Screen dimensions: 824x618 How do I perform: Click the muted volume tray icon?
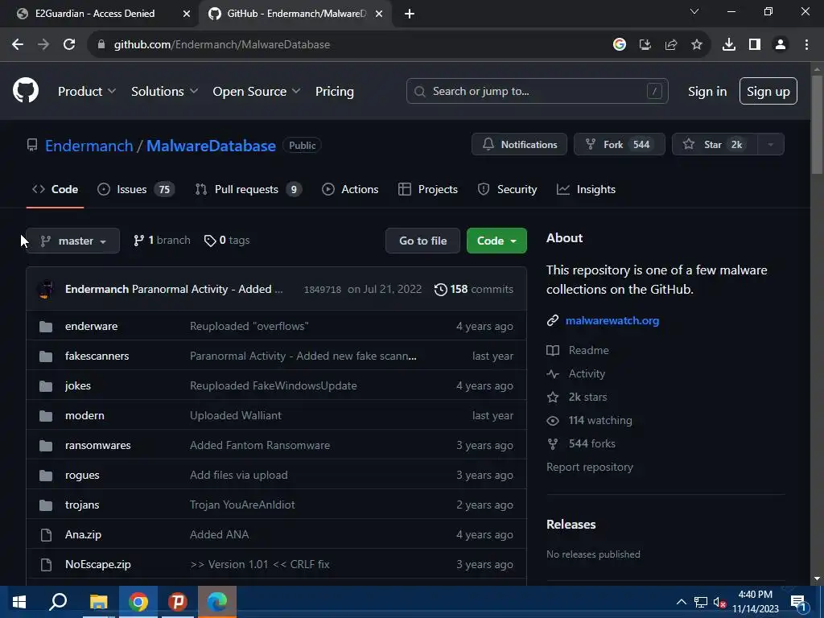[x=719, y=602]
